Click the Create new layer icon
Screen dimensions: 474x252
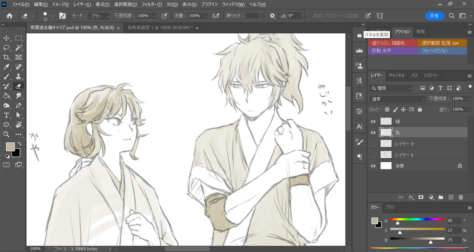[x=451, y=197]
